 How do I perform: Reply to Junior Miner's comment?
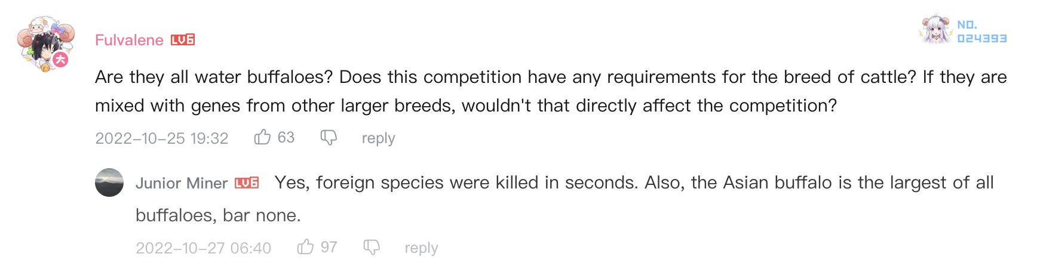(x=421, y=248)
